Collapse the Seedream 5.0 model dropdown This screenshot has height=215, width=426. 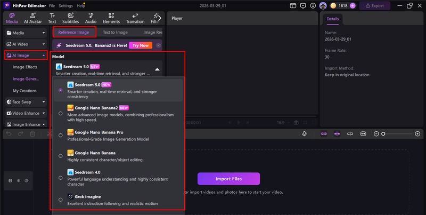point(157,69)
